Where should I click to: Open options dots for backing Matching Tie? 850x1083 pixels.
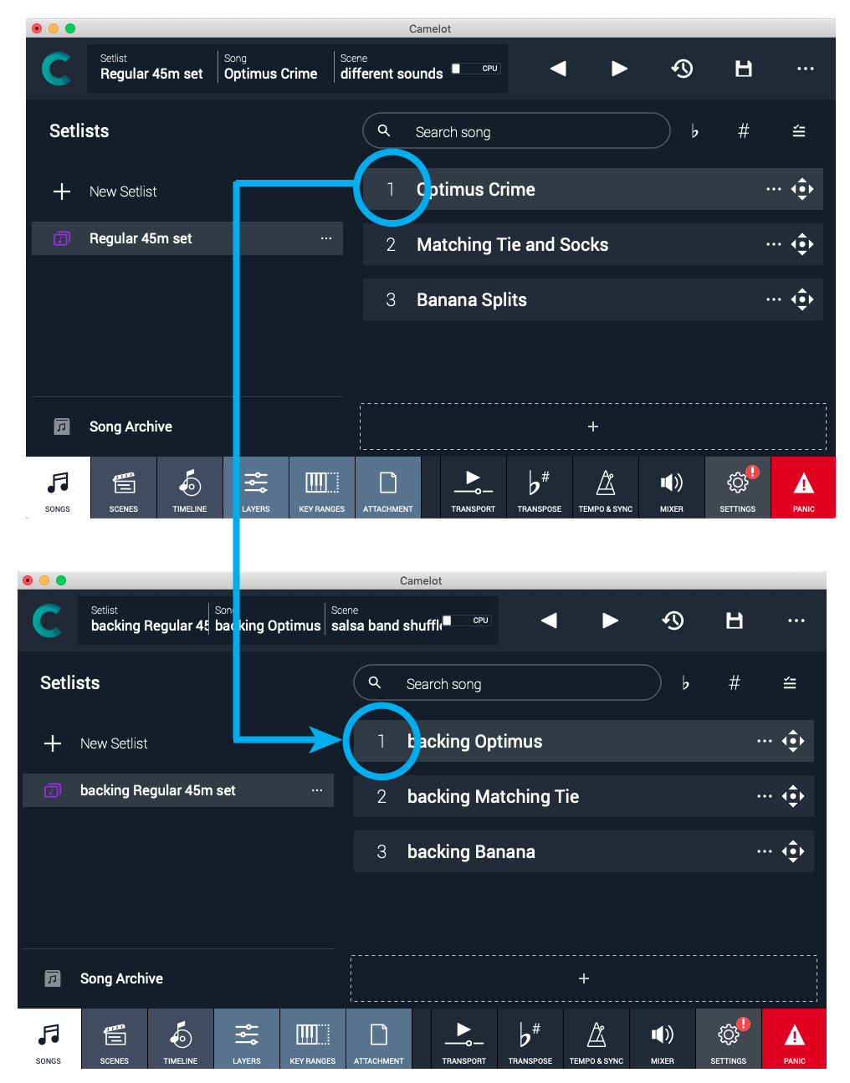(765, 796)
